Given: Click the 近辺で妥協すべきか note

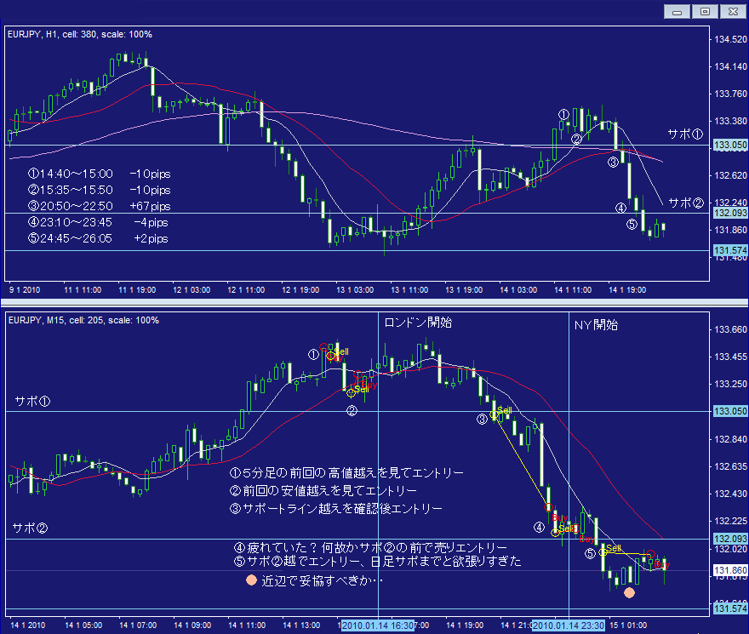Looking at the screenshot, I should click(x=323, y=581).
